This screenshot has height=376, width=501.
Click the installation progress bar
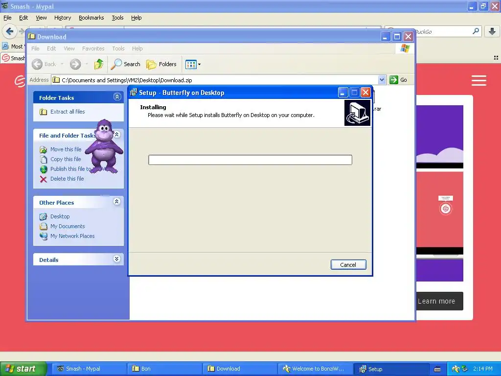250,160
